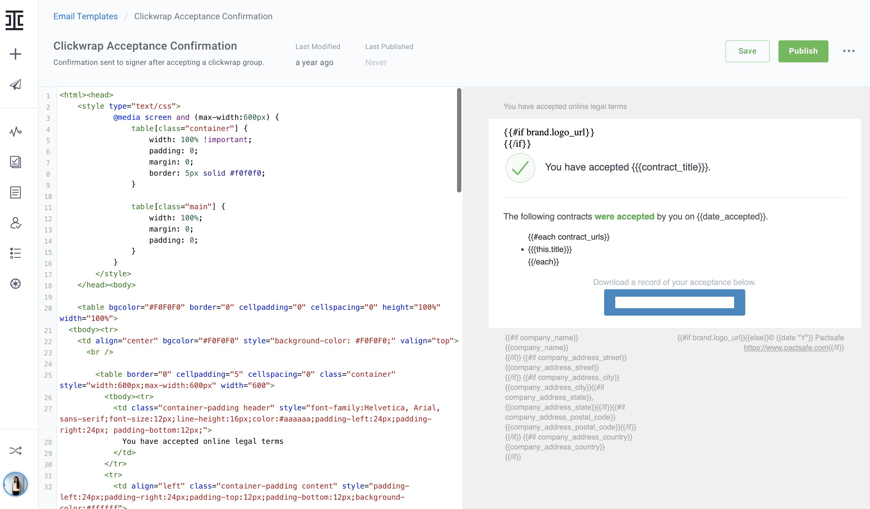Click the code editor vertical scrollbar
This screenshot has height=509, width=870.
459,140
